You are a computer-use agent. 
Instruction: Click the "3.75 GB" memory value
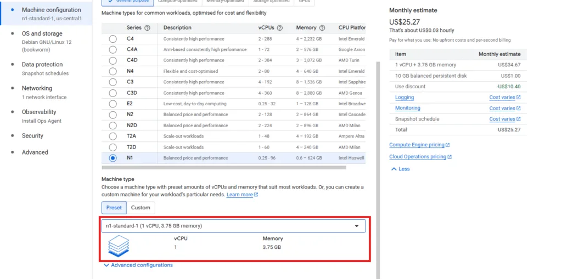pyautogui.click(x=272, y=247)
